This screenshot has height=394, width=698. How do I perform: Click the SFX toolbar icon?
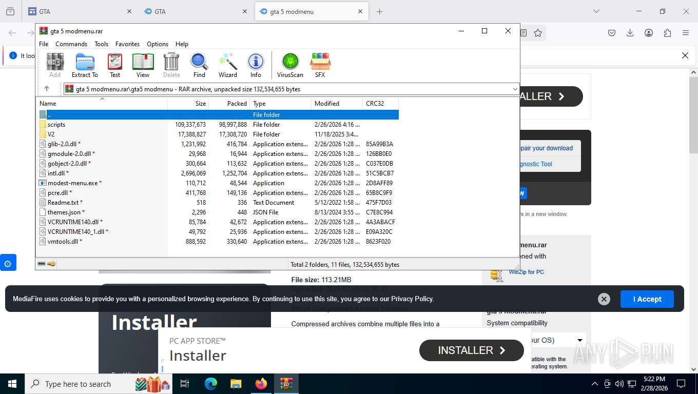click(320, 65)
